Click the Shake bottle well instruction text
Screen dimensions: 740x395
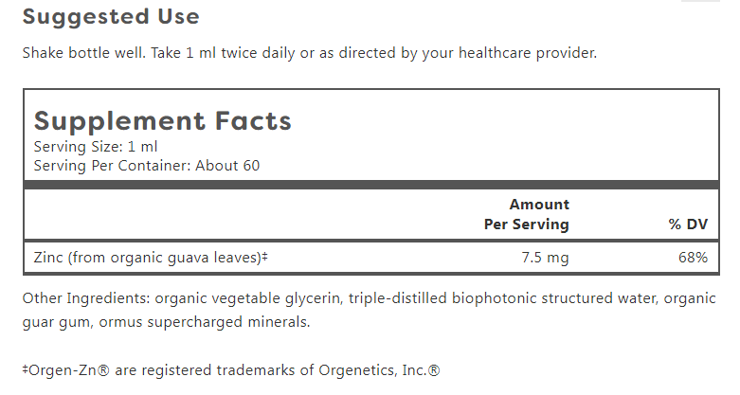tap(84, 53)
